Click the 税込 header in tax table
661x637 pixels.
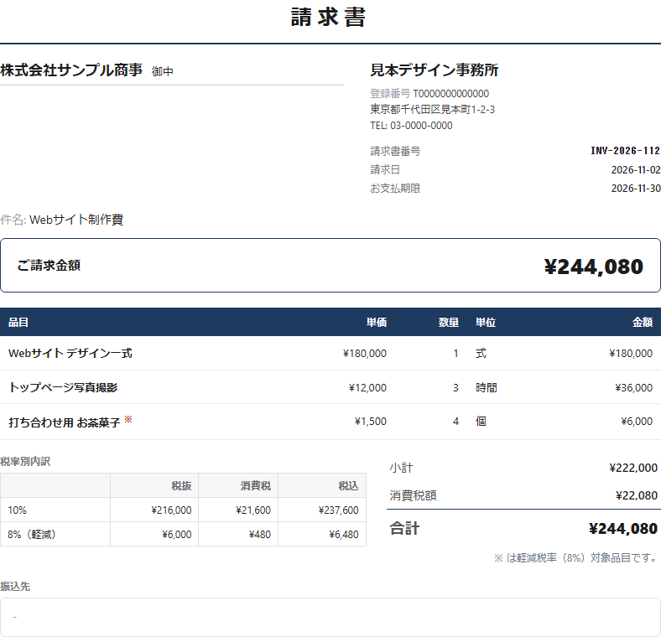348,486
